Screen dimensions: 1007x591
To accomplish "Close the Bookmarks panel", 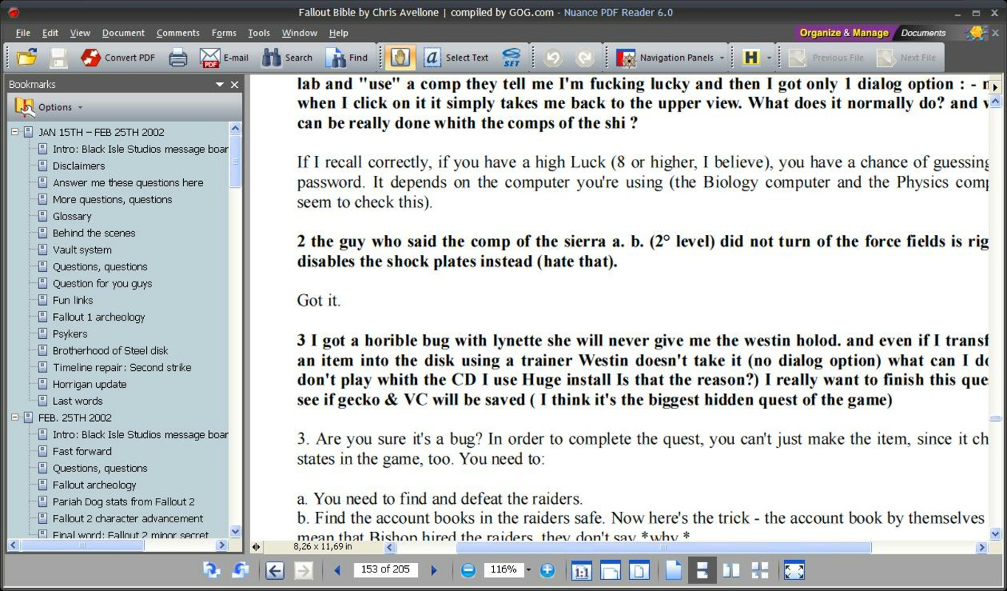I will click(235, 85).
